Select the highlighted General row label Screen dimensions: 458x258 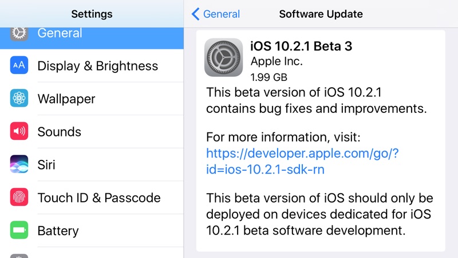tap(60, 33)
